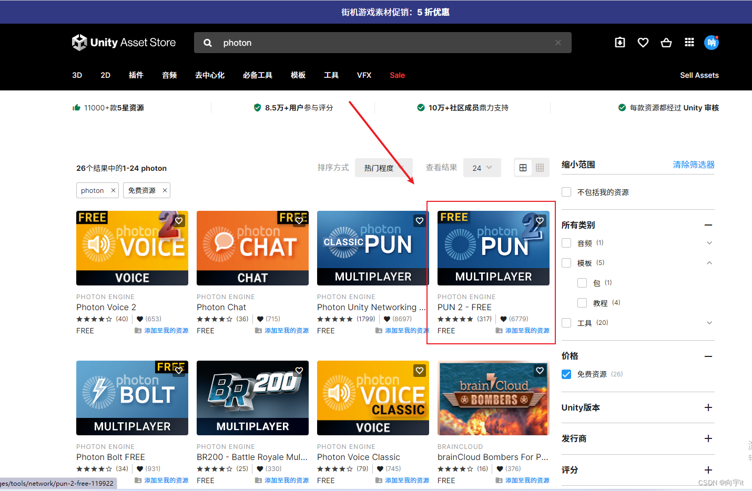Expand the 发行商 section
752x491 pixels.
click(708, 438)
